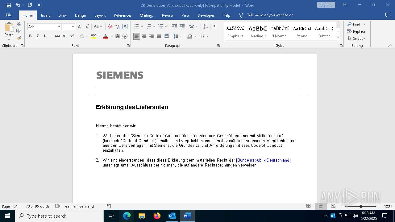Click the Cut scissors icon

(19, 24)
